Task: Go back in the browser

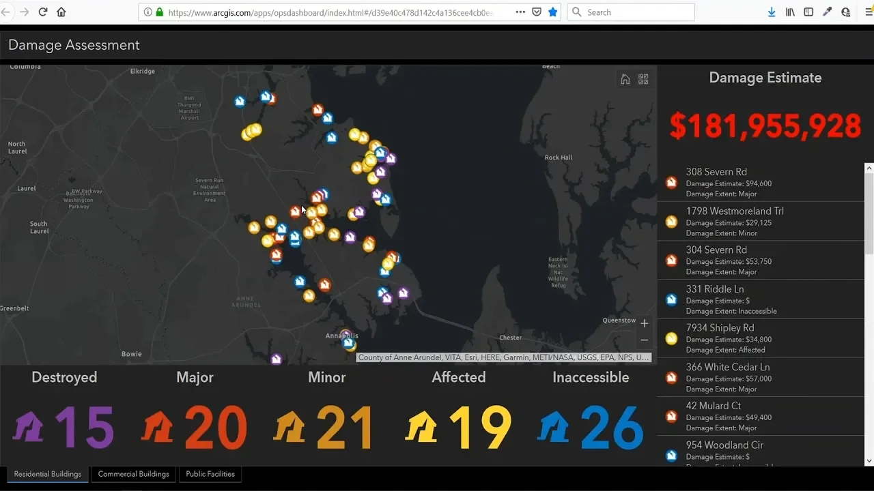Action: pos(6,12)
